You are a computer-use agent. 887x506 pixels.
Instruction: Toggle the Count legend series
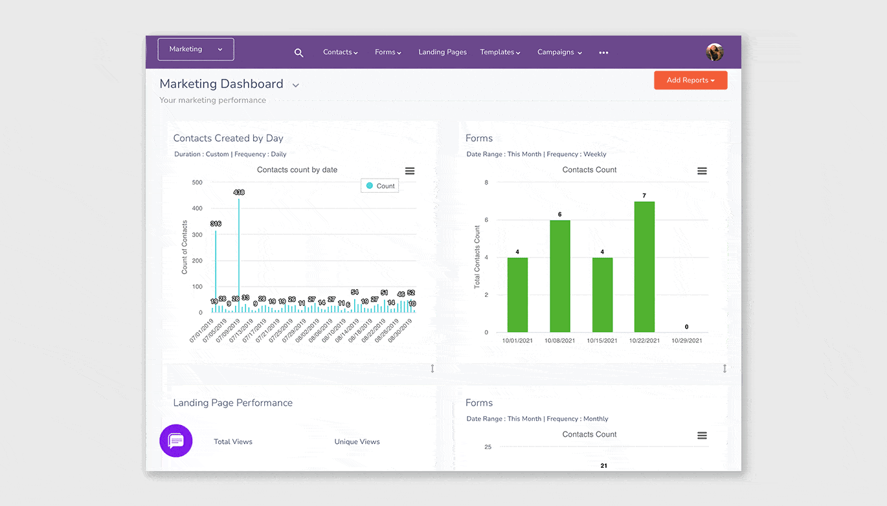[380, 186]
